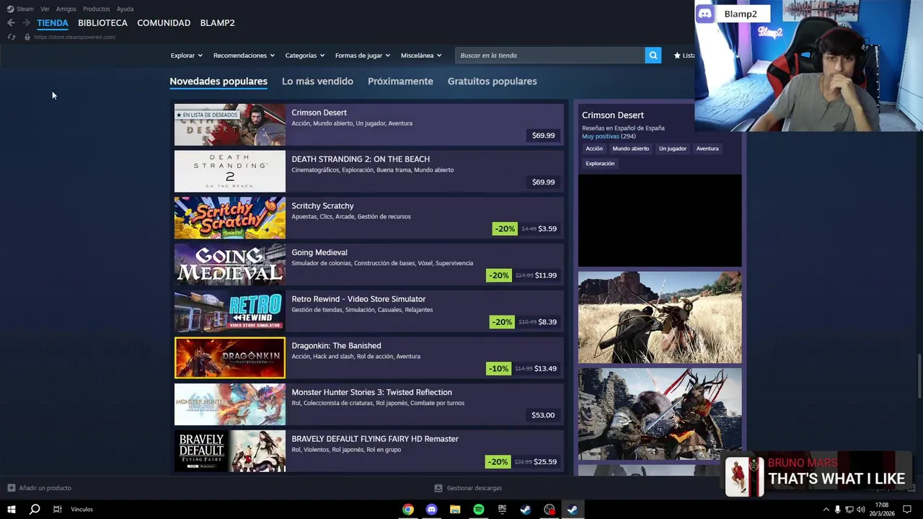
Task: Switch to the Próximamente tab
Action: [400, 81]
